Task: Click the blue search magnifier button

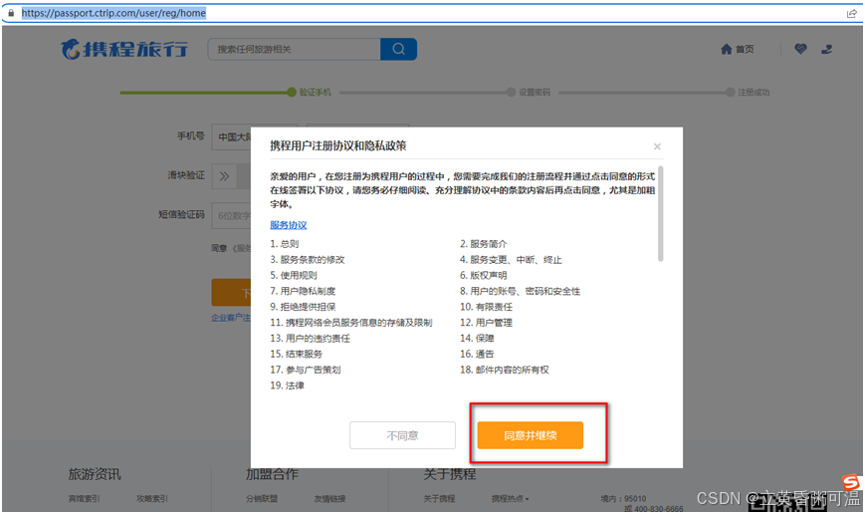Action: [x=398, y=49]
